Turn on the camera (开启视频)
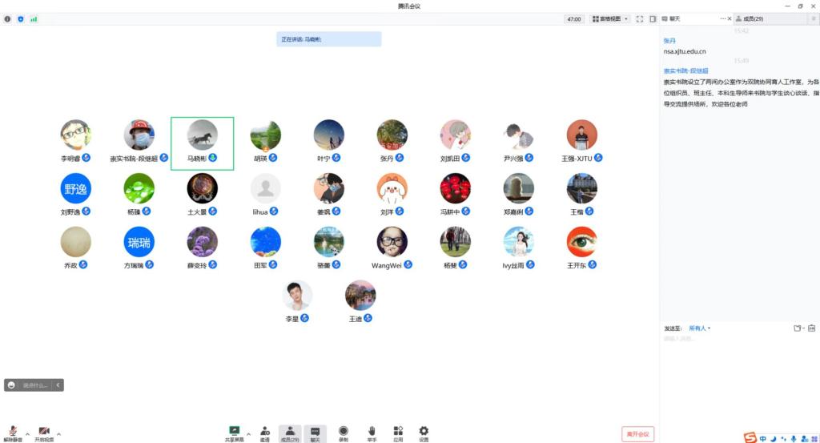Viewport: 820px width, 443px height. [44, 432]
